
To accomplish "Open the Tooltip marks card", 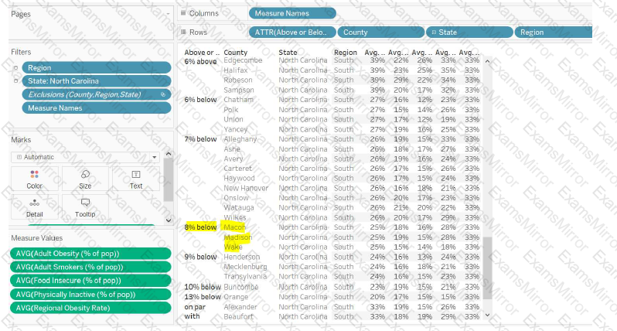I will coord(85,207).
